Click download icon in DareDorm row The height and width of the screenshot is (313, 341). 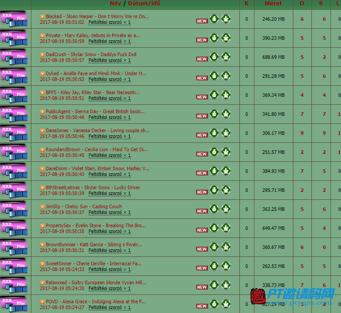click(226, 171)
